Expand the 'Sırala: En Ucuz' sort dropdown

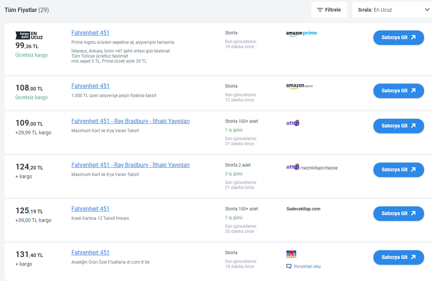[392, 10]
